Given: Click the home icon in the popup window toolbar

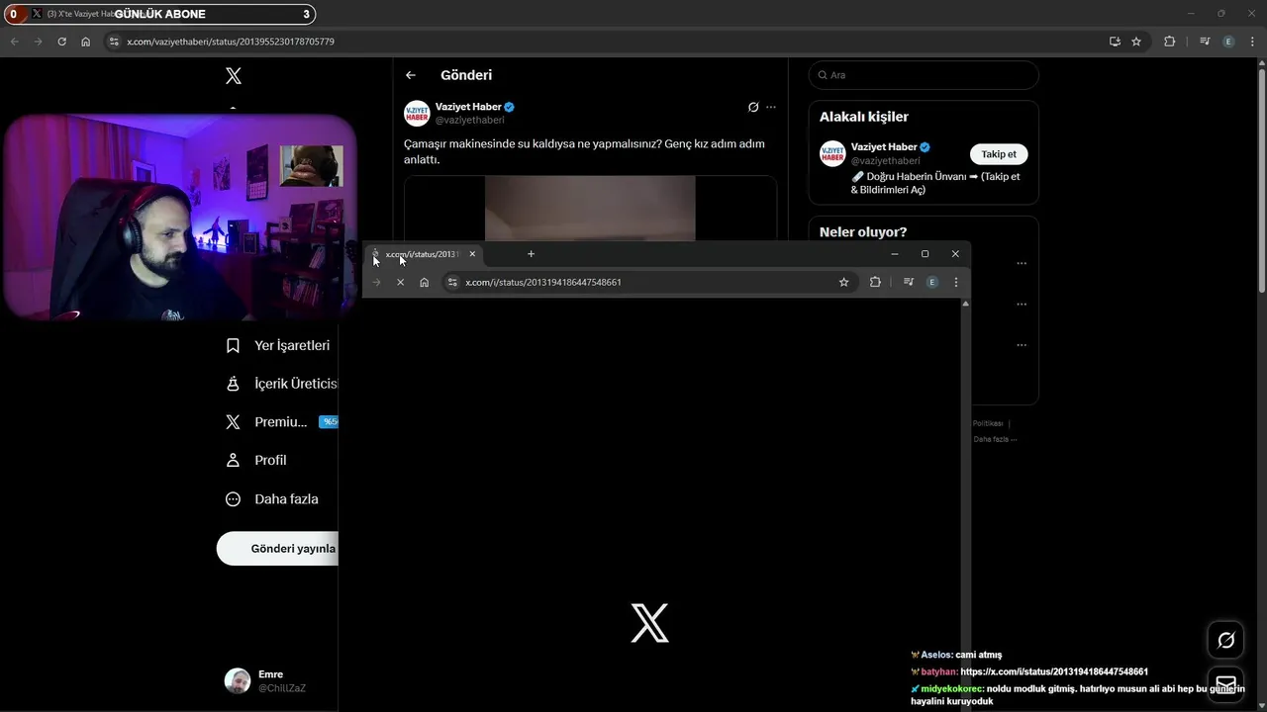Looking at the screenshot, I should (424, 282).
